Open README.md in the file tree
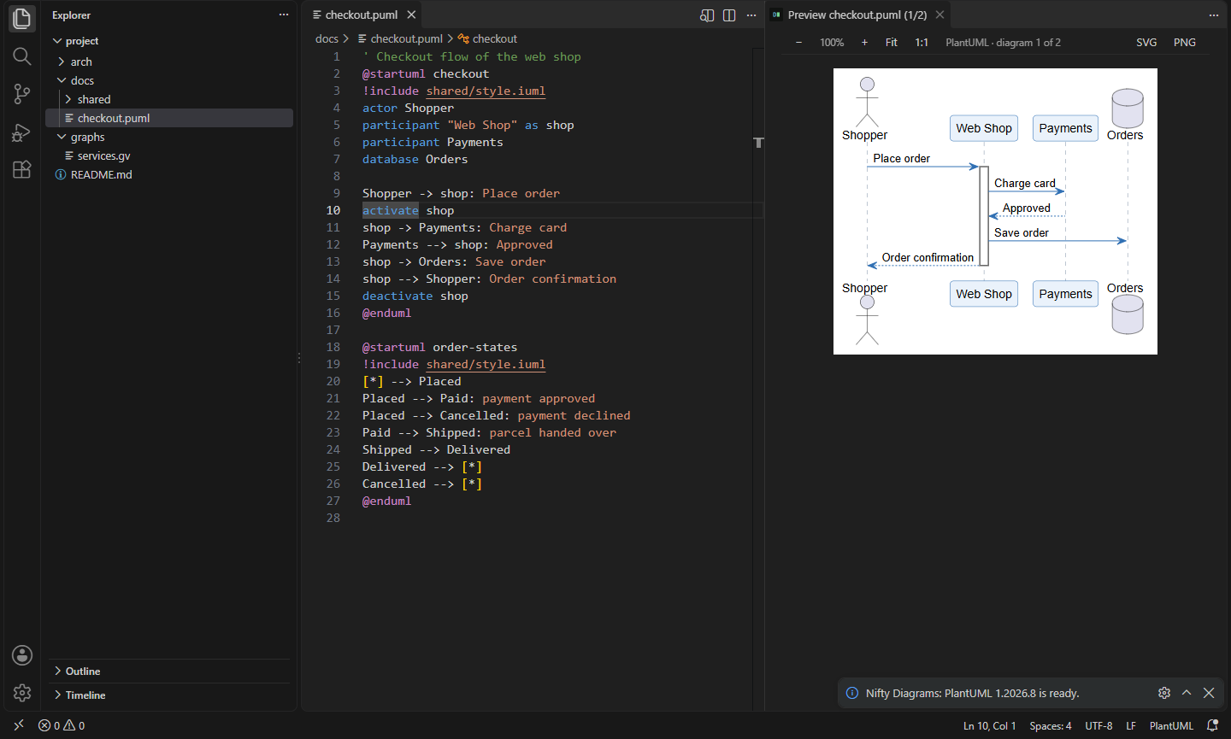 [x=169, y=174]
